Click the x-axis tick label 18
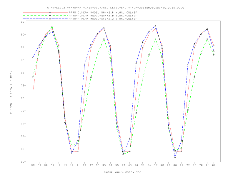Image resolution: width=233 pixels, height=180 pixels. click(x=71, y=165)
